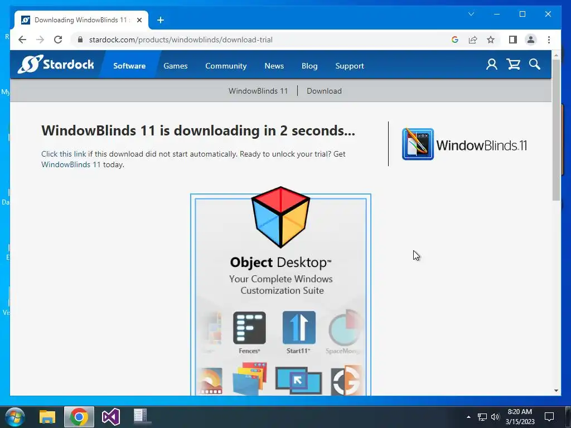This screenshot has width=571, height=428.
Task: Open the Software menu
Action: (129, 66)
